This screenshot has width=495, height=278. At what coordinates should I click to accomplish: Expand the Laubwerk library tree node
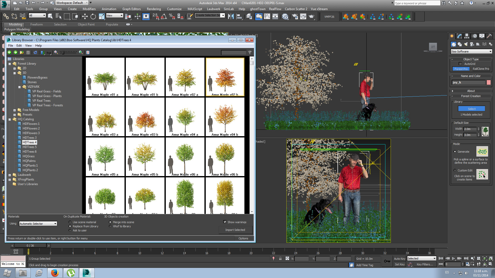[x=10, y=175]
